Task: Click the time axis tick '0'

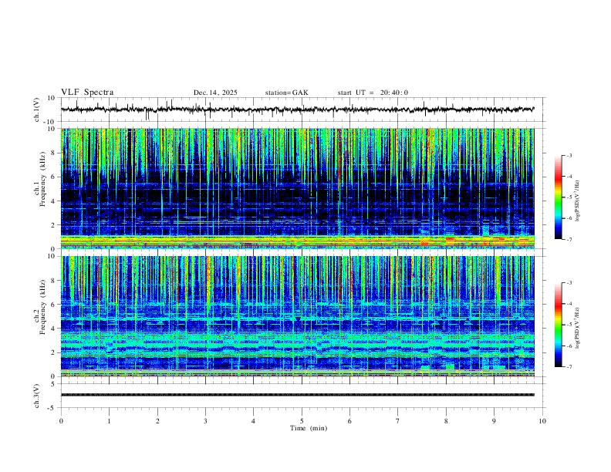Action: click(61, 421)
